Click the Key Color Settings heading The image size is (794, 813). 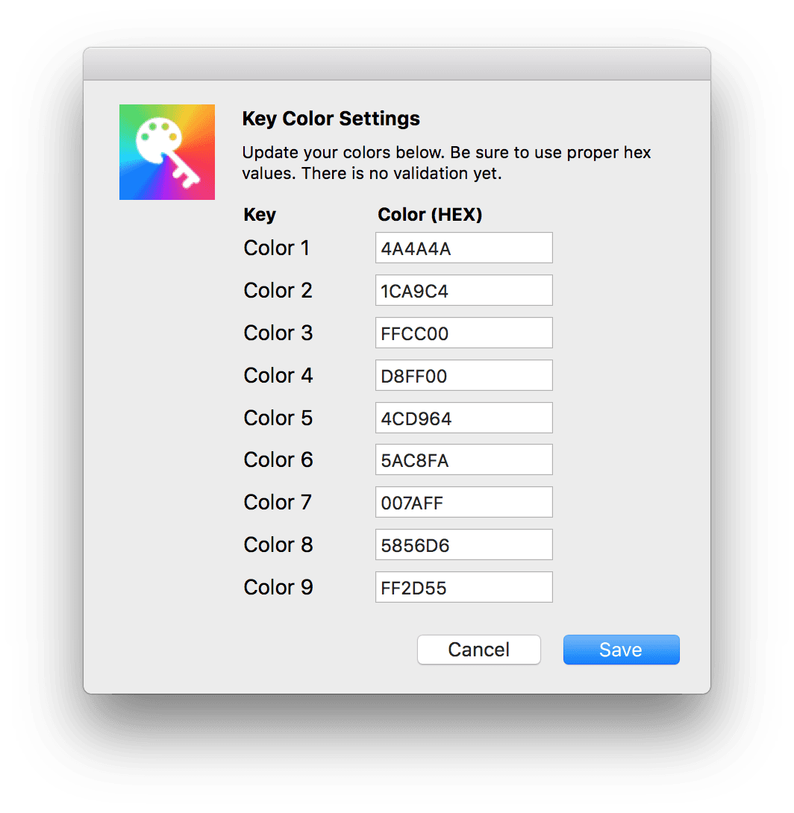click(331, 119)
